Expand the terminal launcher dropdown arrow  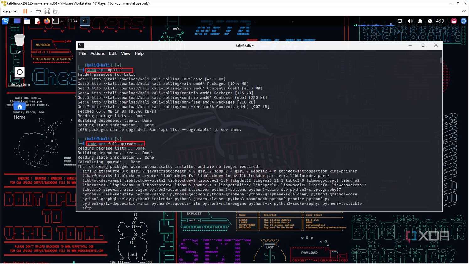tap(62, 21)
